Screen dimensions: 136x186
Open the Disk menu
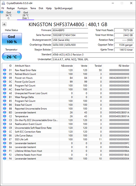click(41, 8)
